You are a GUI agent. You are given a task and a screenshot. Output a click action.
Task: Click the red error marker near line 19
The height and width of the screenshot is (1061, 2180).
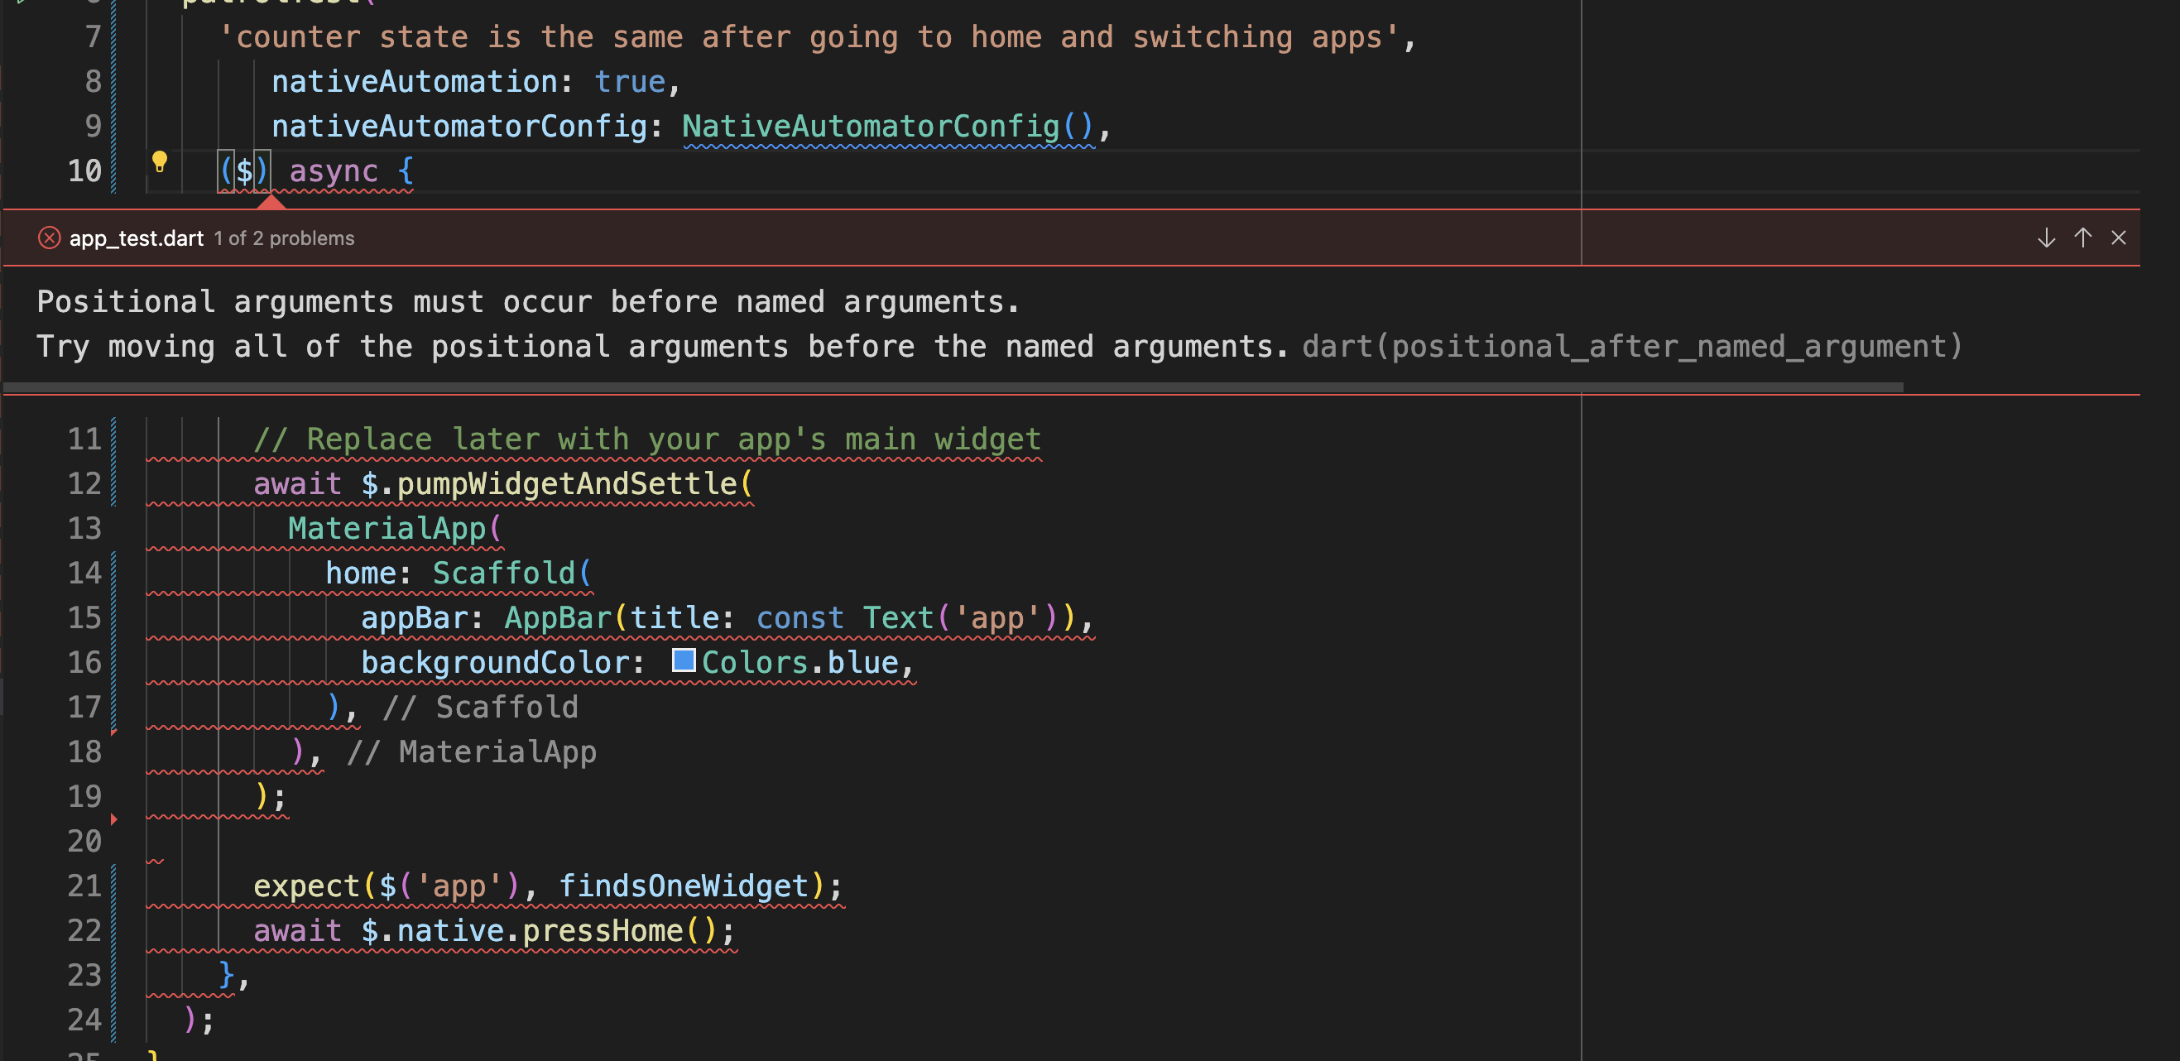[x=114, y=819]
